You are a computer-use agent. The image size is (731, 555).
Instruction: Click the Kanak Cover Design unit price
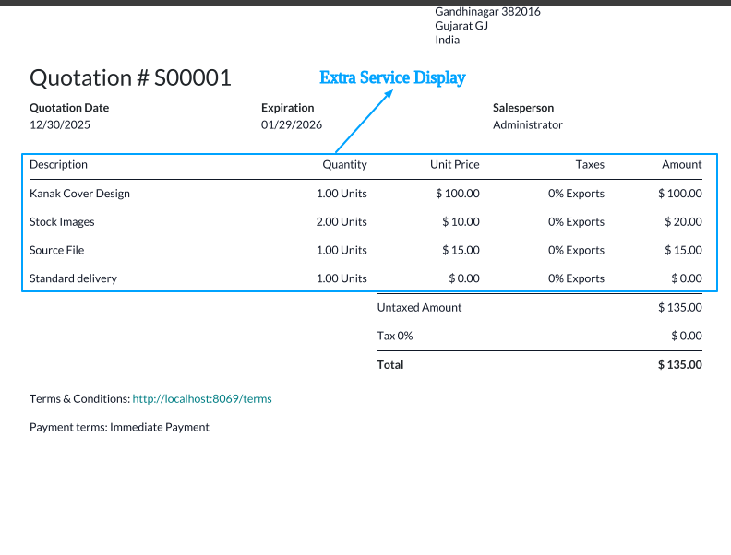pyautogui.click(x=458, y=194)
